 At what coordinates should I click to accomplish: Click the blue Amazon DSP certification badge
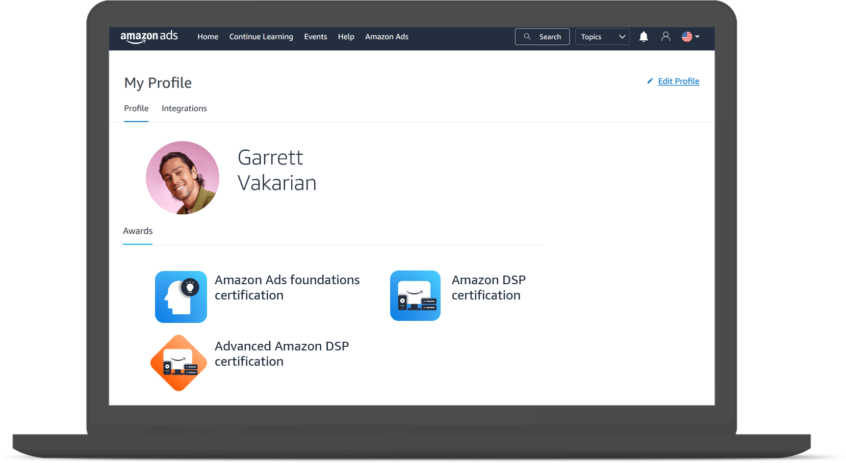pyautogui.click(x=415, y=296)
